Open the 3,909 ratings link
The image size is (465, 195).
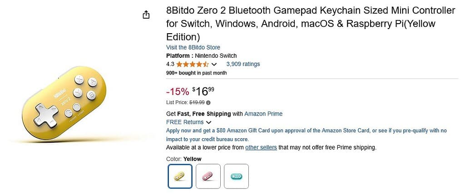click(x=243, y=64)
